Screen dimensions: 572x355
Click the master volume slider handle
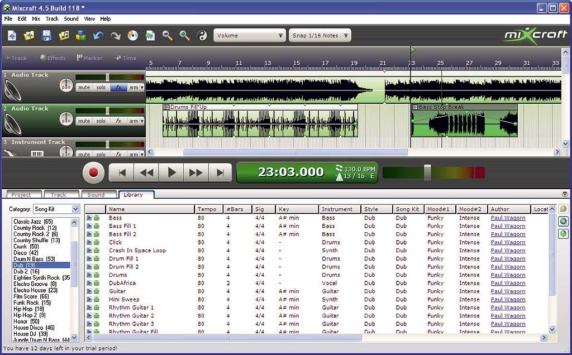point(427,172)
